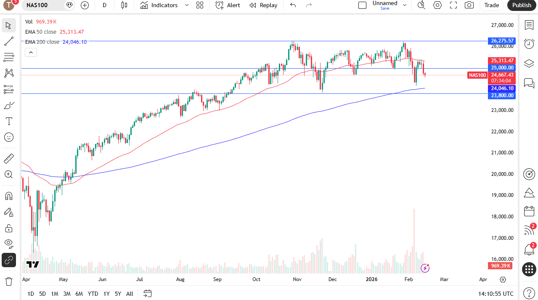Switch to 5Y date range
Viewport: 538px width, 300px height.
pyautogui.click(x=118, y=294)
